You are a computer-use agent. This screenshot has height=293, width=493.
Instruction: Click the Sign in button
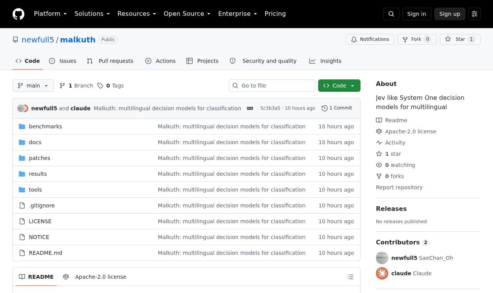(417, 14)
